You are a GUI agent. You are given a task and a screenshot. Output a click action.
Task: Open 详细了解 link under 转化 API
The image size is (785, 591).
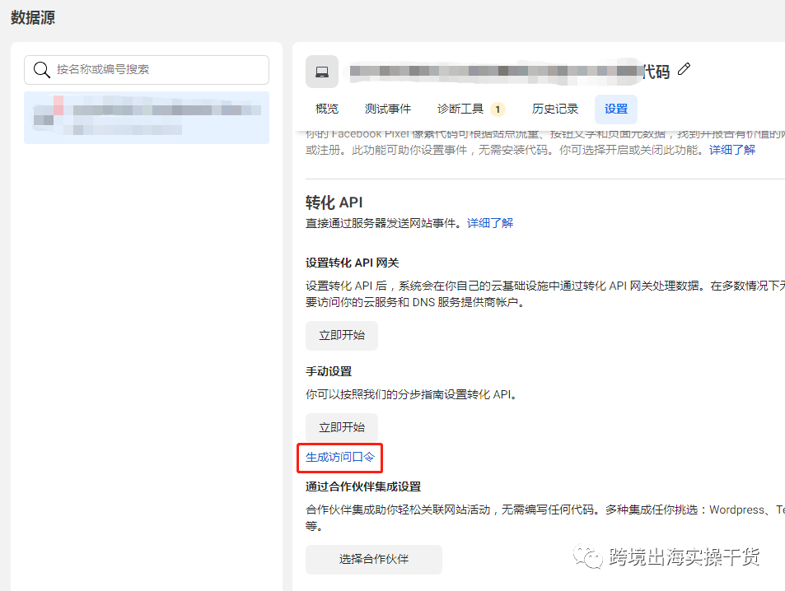click(490, 223)
